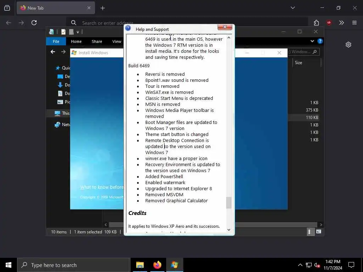Open the Windows Start menu
Screen dimensions: 363x272
[x=9, y=265]
